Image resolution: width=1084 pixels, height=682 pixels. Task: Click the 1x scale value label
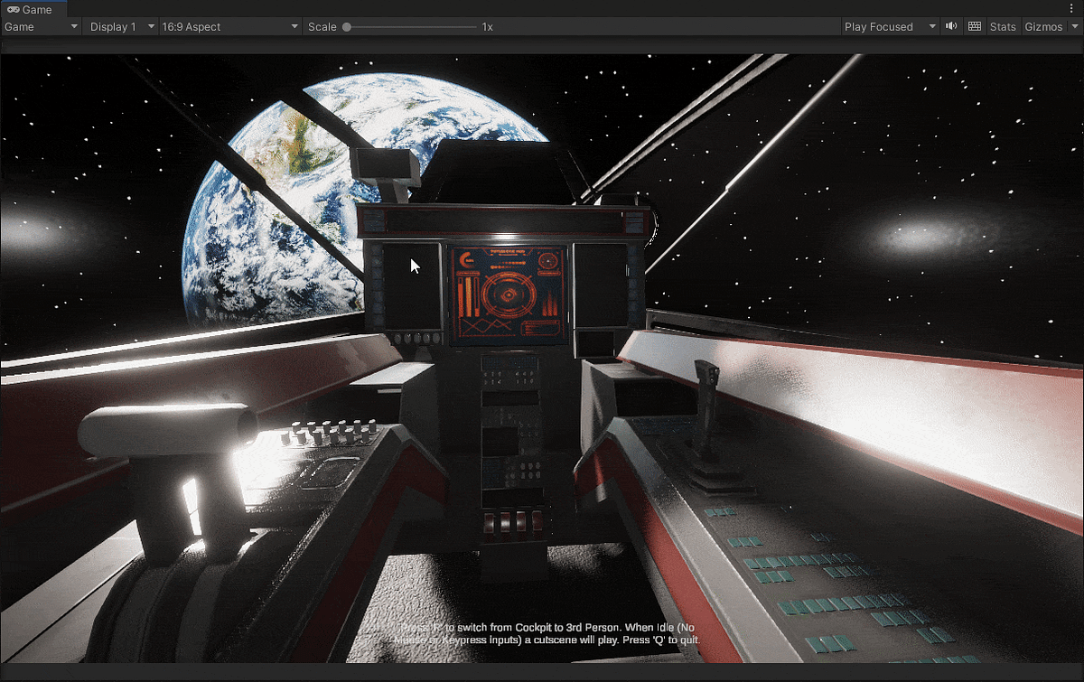pos(488,26)
